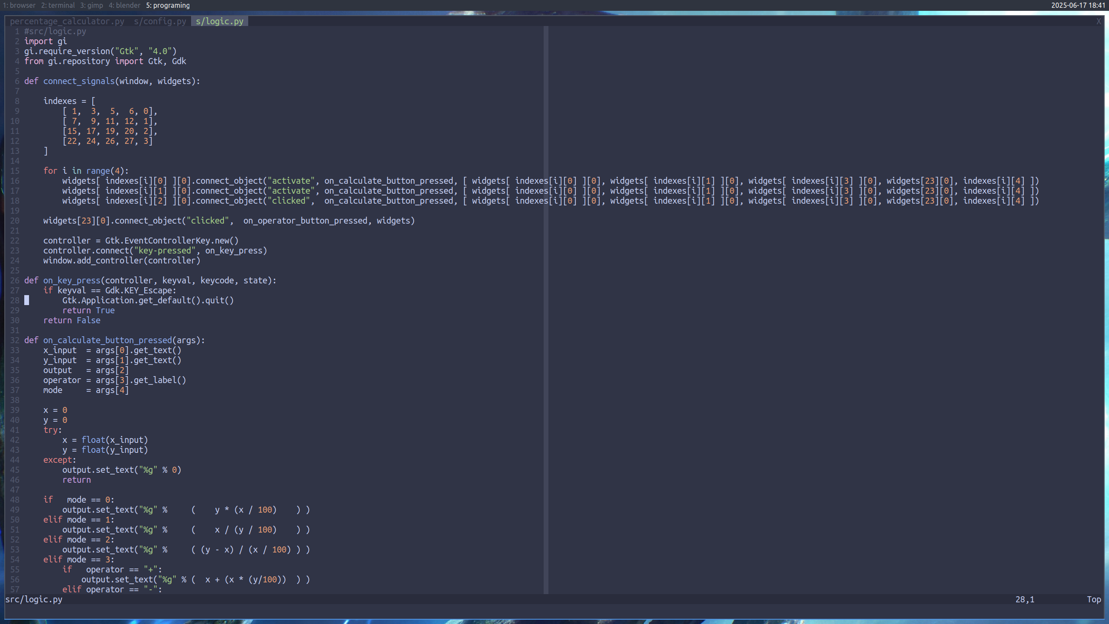Click 'controller.connect("key-pressed", on_key_press)'

point(155,250)
